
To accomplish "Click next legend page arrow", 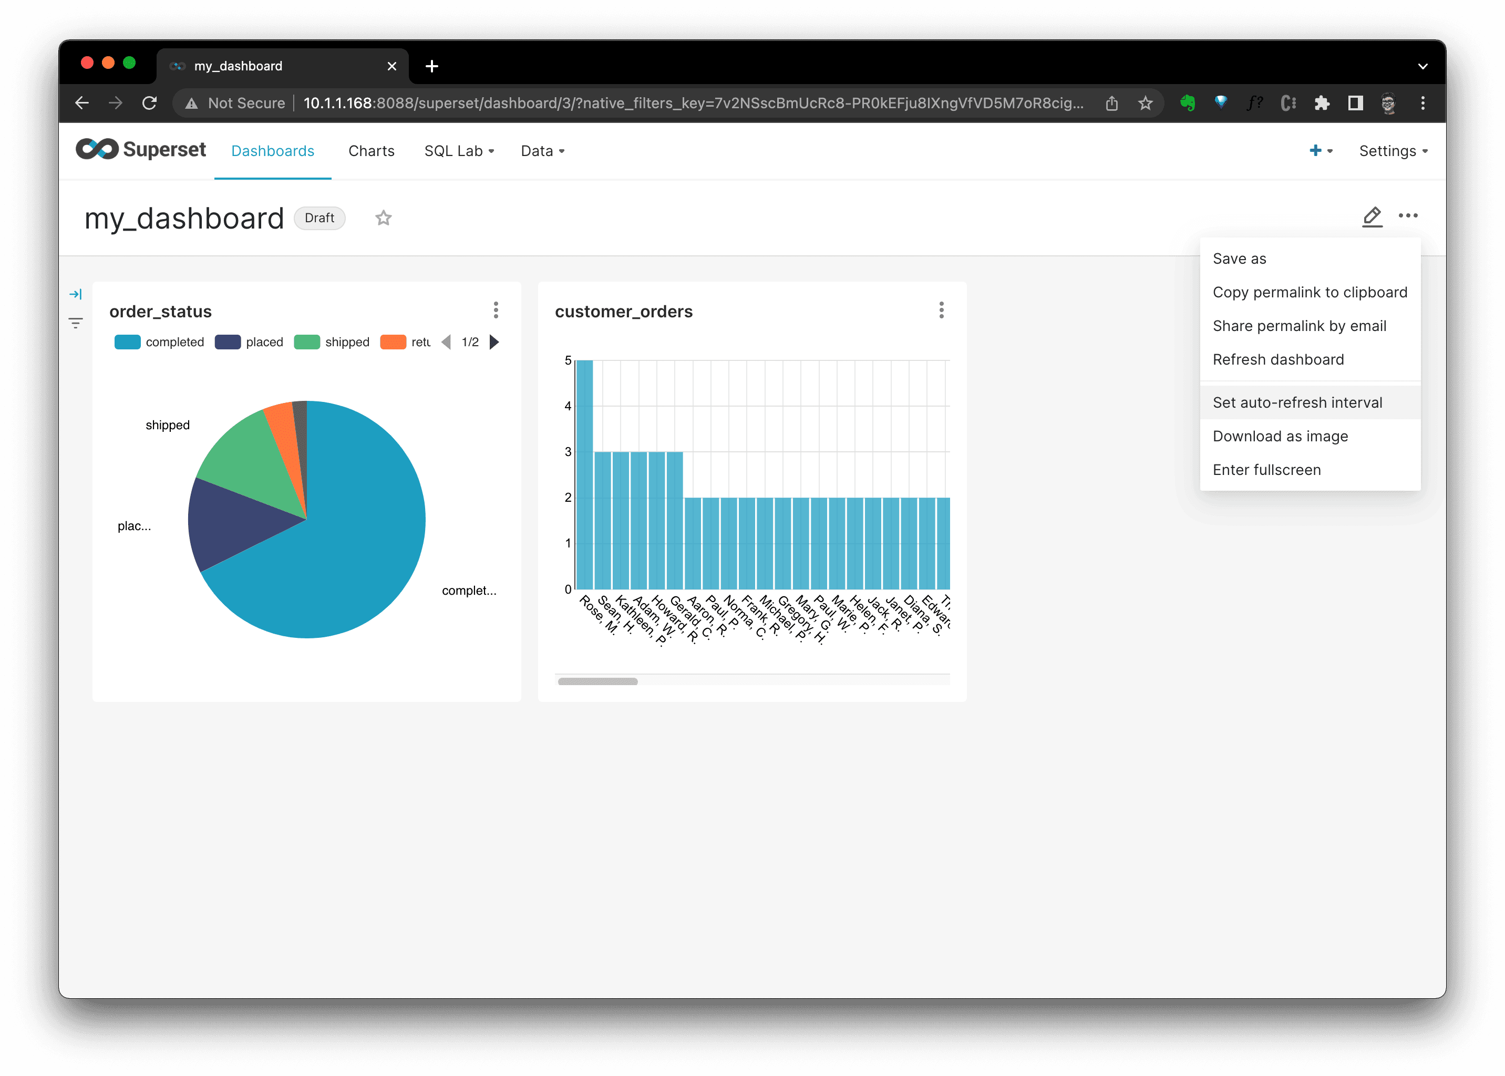I will pos(494,342).
